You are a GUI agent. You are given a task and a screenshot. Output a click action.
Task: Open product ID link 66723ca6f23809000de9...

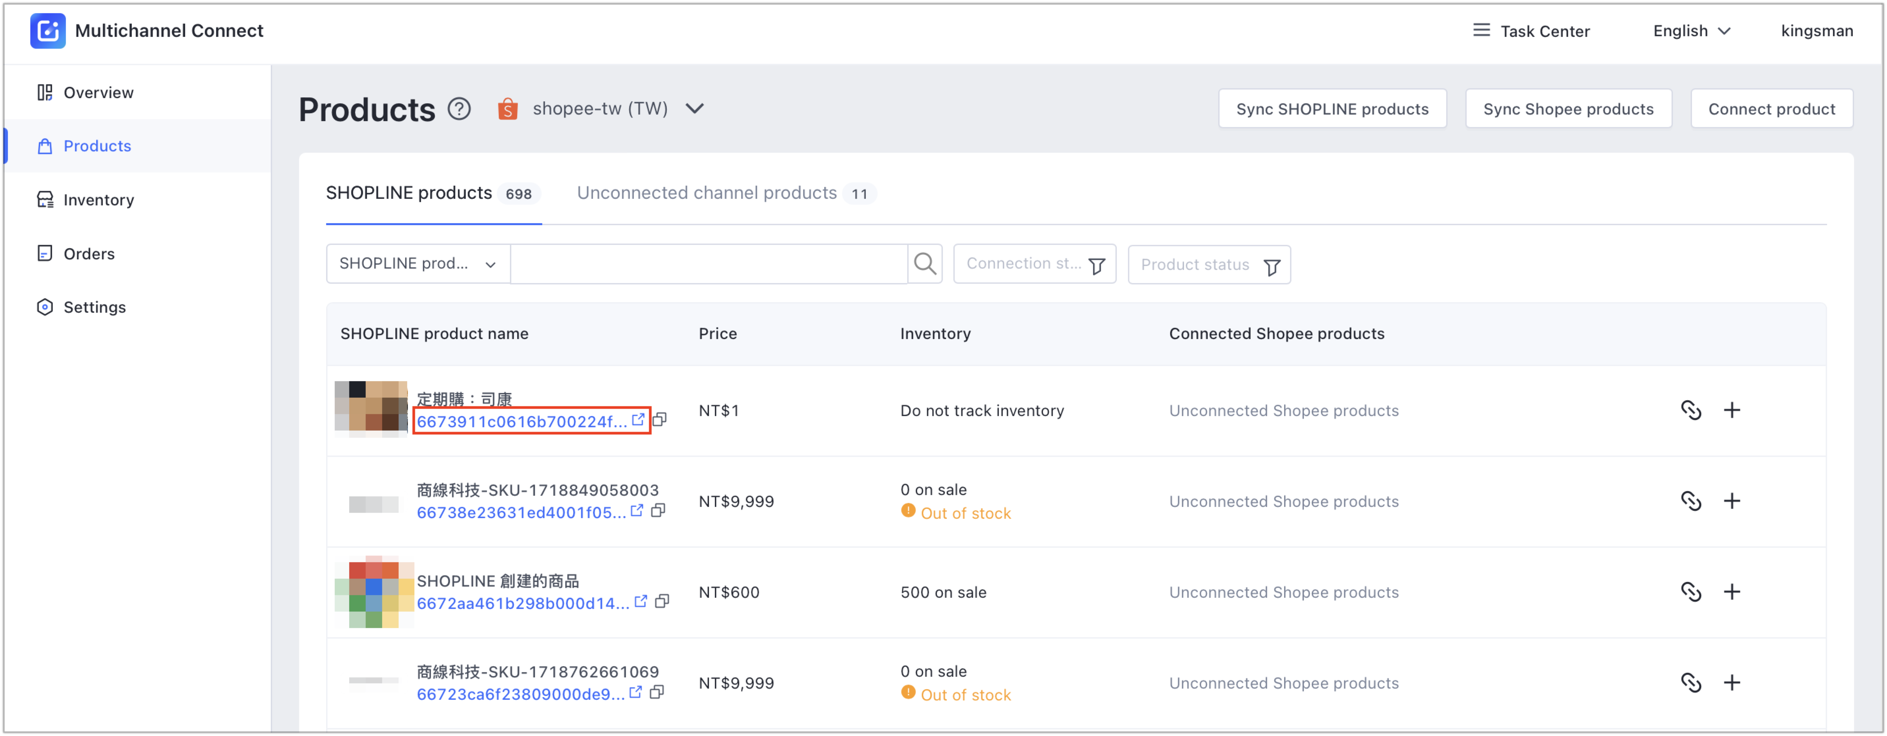tap(520, 694)
